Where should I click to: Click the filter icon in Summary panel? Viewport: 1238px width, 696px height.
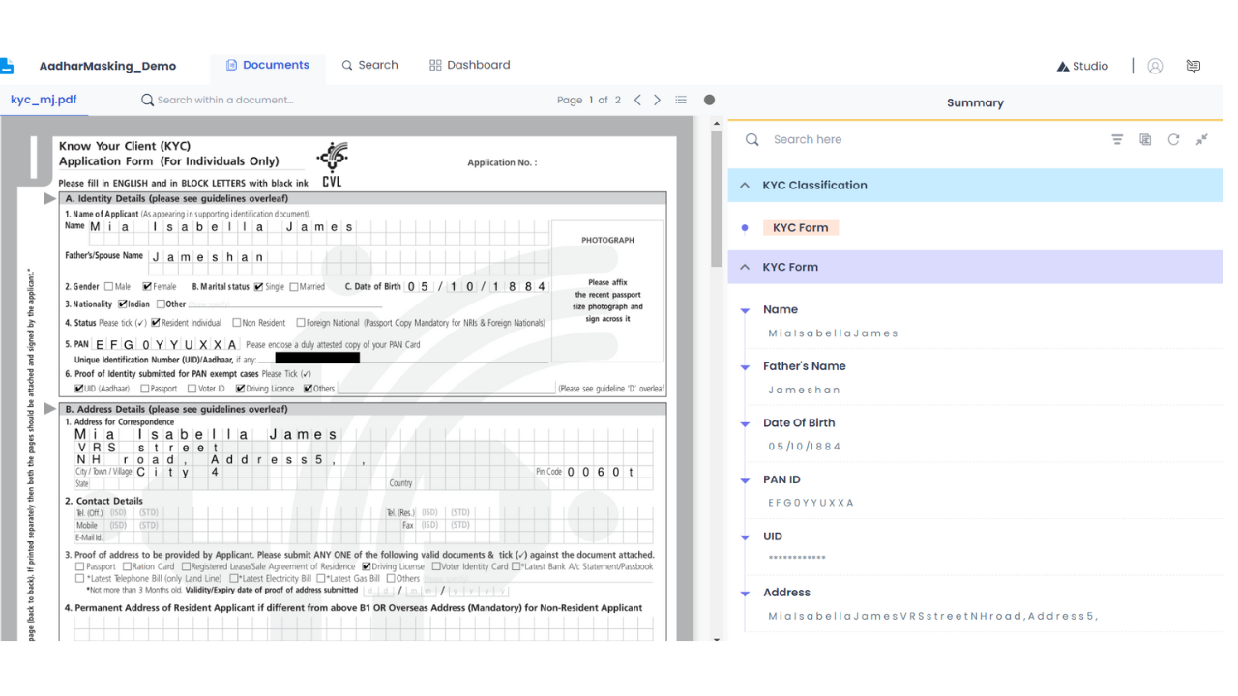click(x=1117, y=139)
